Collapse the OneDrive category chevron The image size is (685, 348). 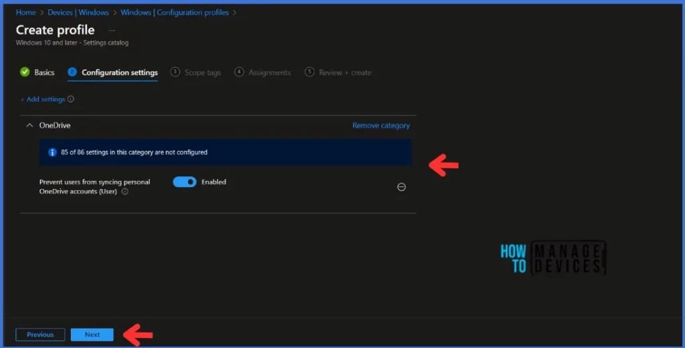(29, 125)
